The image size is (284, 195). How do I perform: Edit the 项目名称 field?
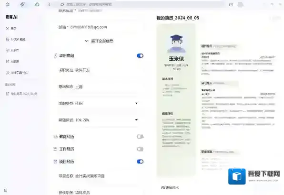tap(98, 176)
